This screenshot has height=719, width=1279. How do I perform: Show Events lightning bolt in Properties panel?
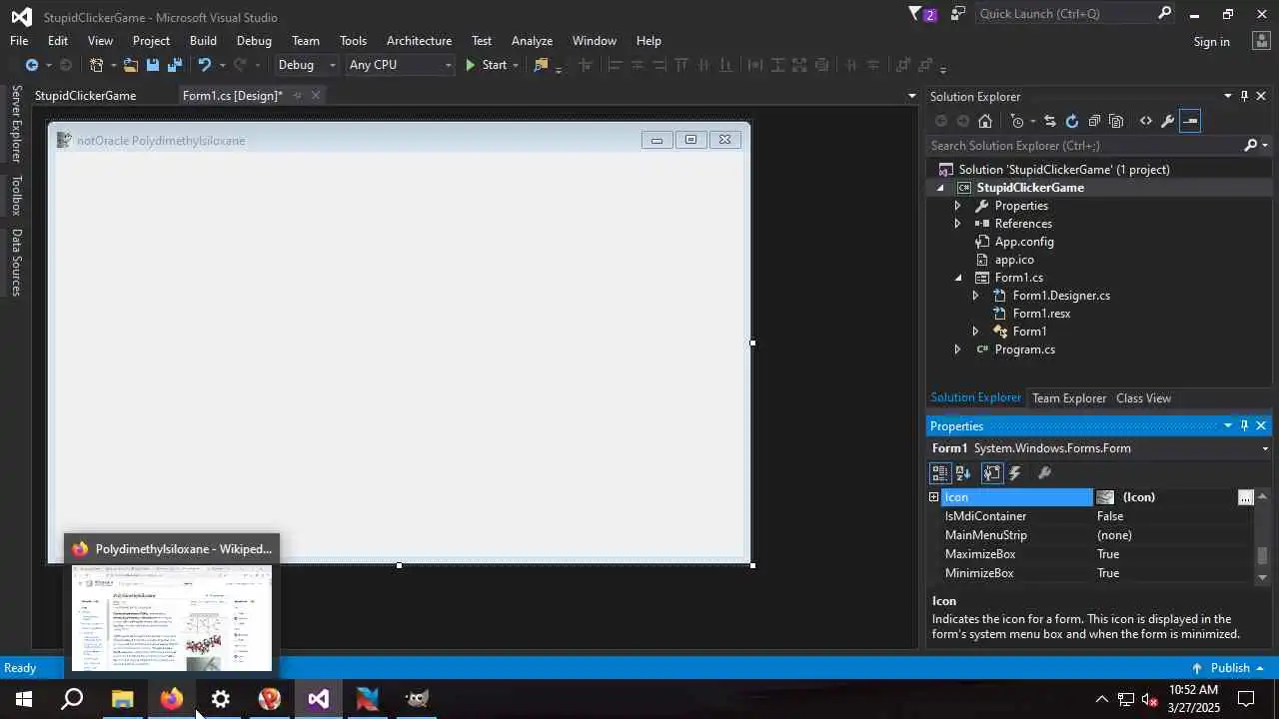pos(1015,473)
